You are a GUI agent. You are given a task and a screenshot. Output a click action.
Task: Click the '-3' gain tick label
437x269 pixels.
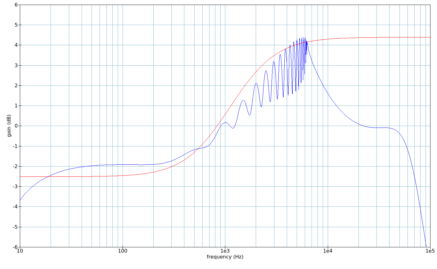click(x=15, y=186)
